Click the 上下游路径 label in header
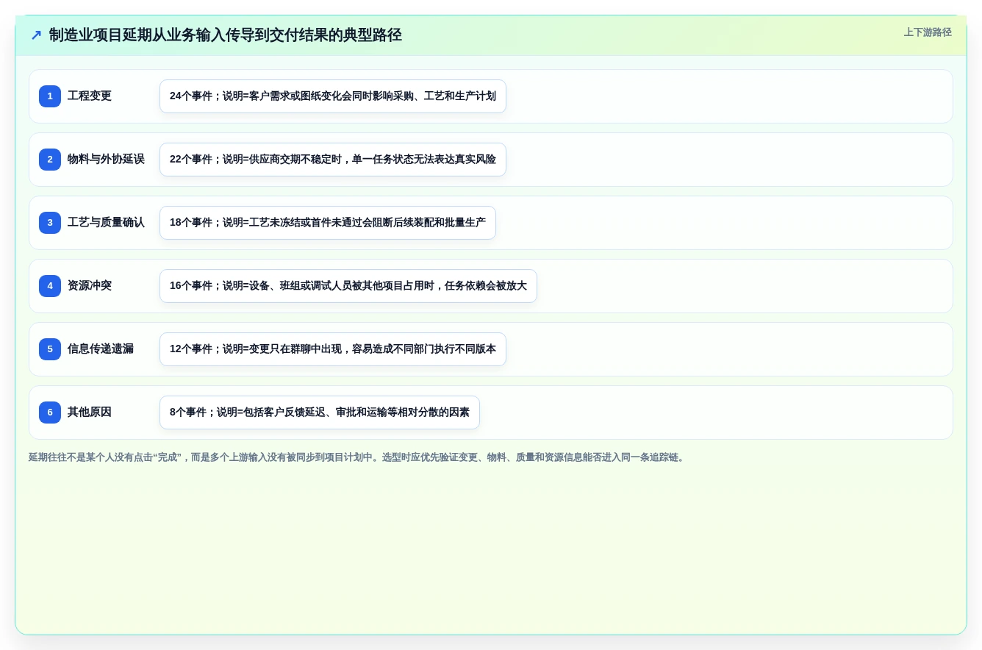Viewport: 982px width, 650px height. [928, 32]
